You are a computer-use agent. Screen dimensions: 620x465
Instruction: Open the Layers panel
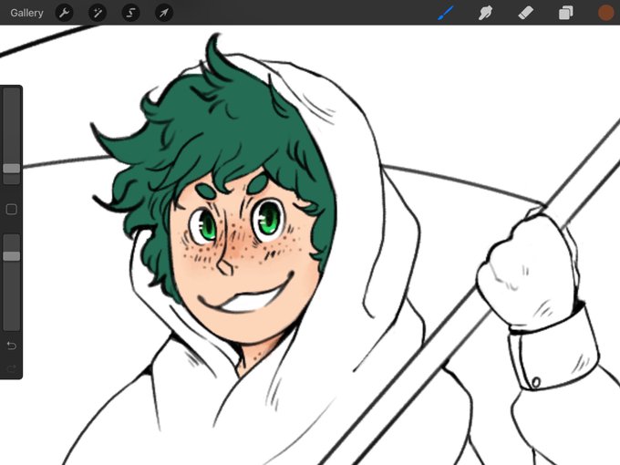click(x=566, y=13)
